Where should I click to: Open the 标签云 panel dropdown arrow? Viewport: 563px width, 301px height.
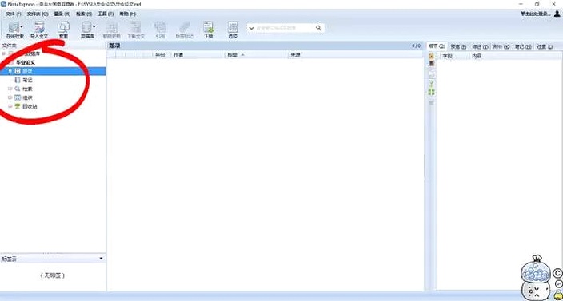click(101, 259)
